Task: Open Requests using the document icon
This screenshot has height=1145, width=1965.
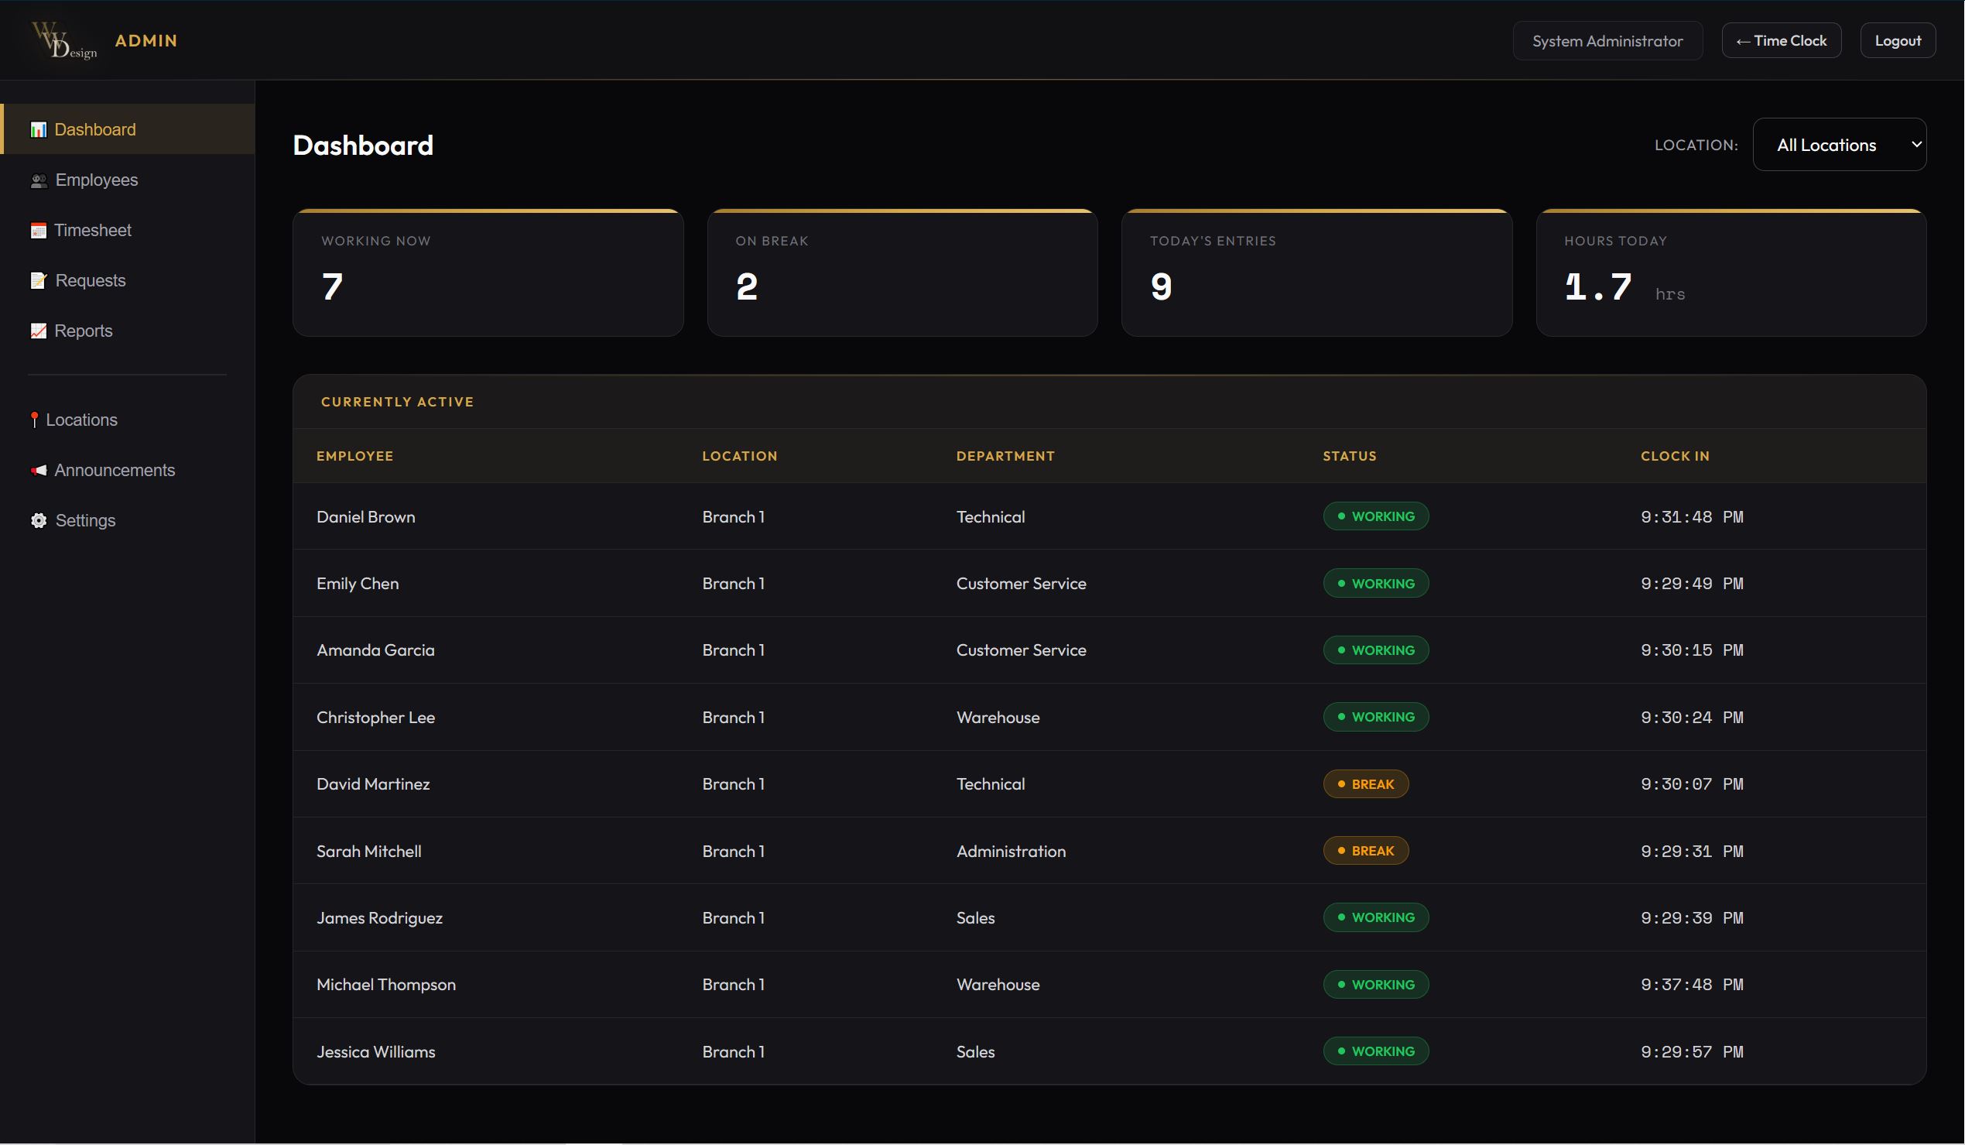Action: (x=38, y=280)
